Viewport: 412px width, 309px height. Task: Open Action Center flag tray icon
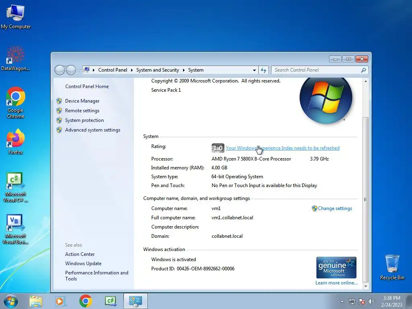pos(362,301)
